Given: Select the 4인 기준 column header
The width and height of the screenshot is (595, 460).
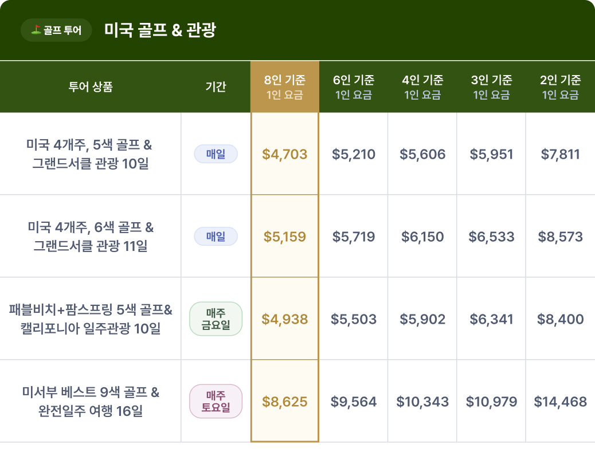Looking at the screenshot, I should tap(422, 87).
